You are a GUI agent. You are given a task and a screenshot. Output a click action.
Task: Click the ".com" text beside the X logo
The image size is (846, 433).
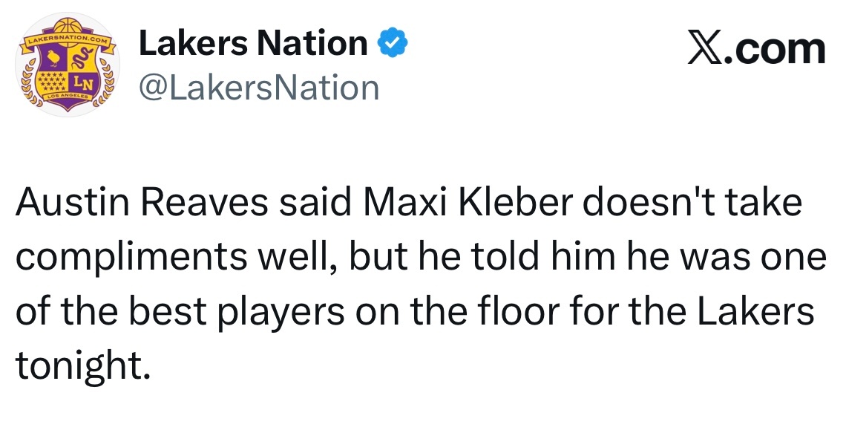(777, 50)
